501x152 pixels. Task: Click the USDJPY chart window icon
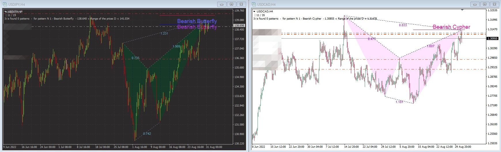tap(5, 4)
